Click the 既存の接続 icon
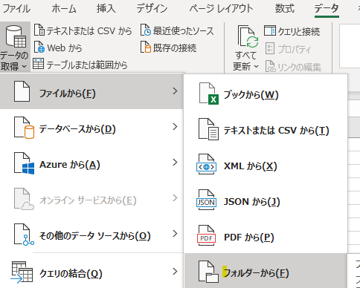360x288 pixels. pos(146,48)
